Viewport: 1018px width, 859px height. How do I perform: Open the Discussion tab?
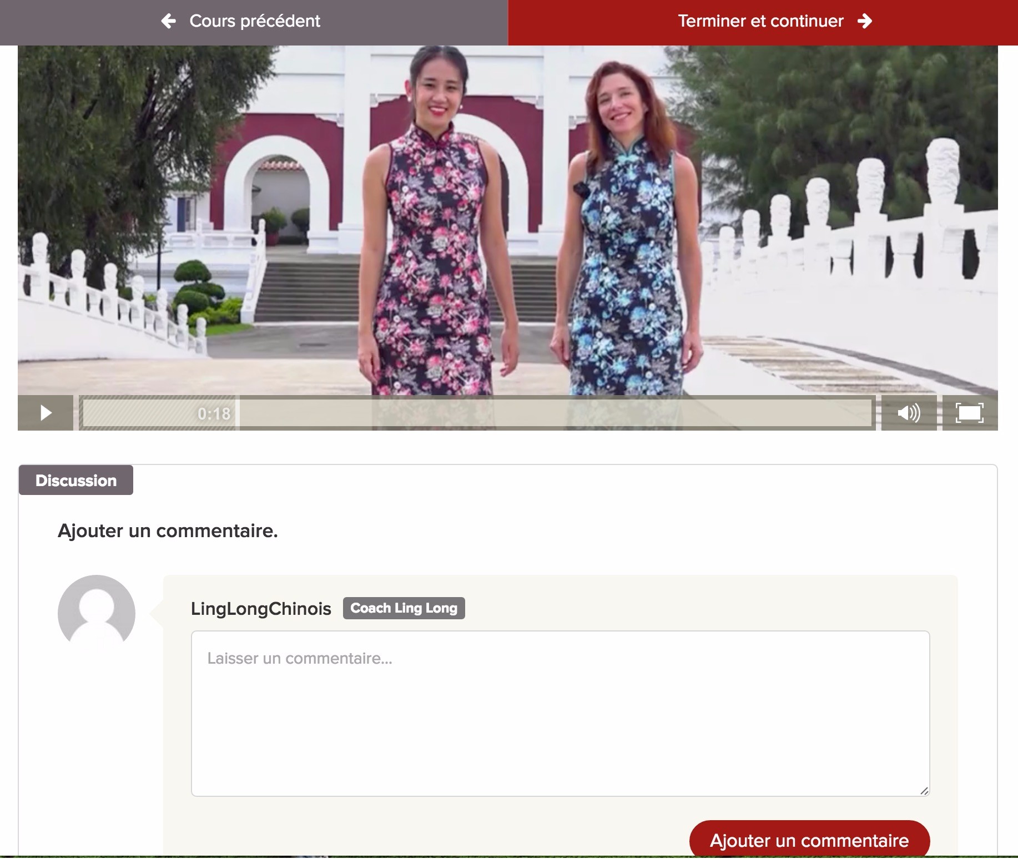coord(76,480)
